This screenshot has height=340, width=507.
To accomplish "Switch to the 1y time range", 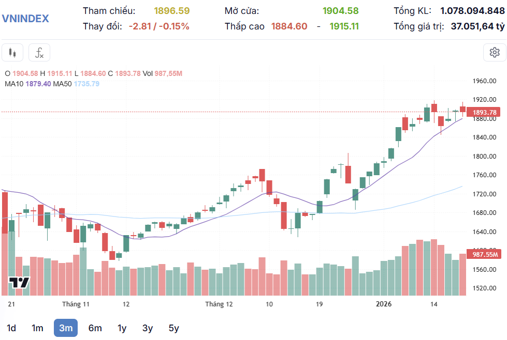I will point(122,328).
